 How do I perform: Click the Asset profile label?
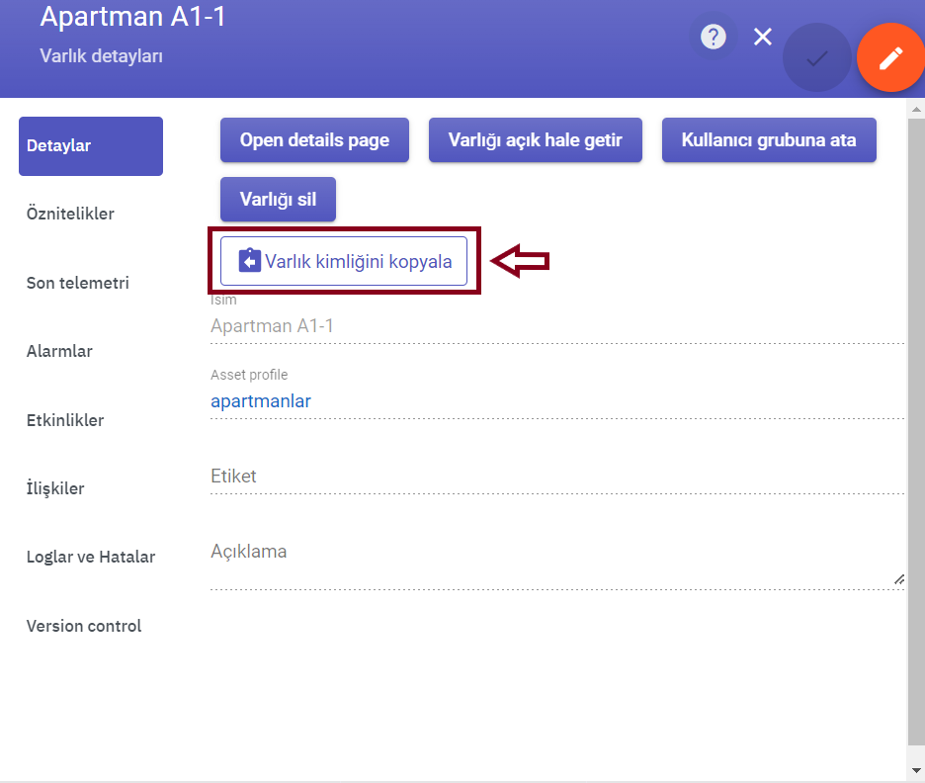tap(249, 375)
